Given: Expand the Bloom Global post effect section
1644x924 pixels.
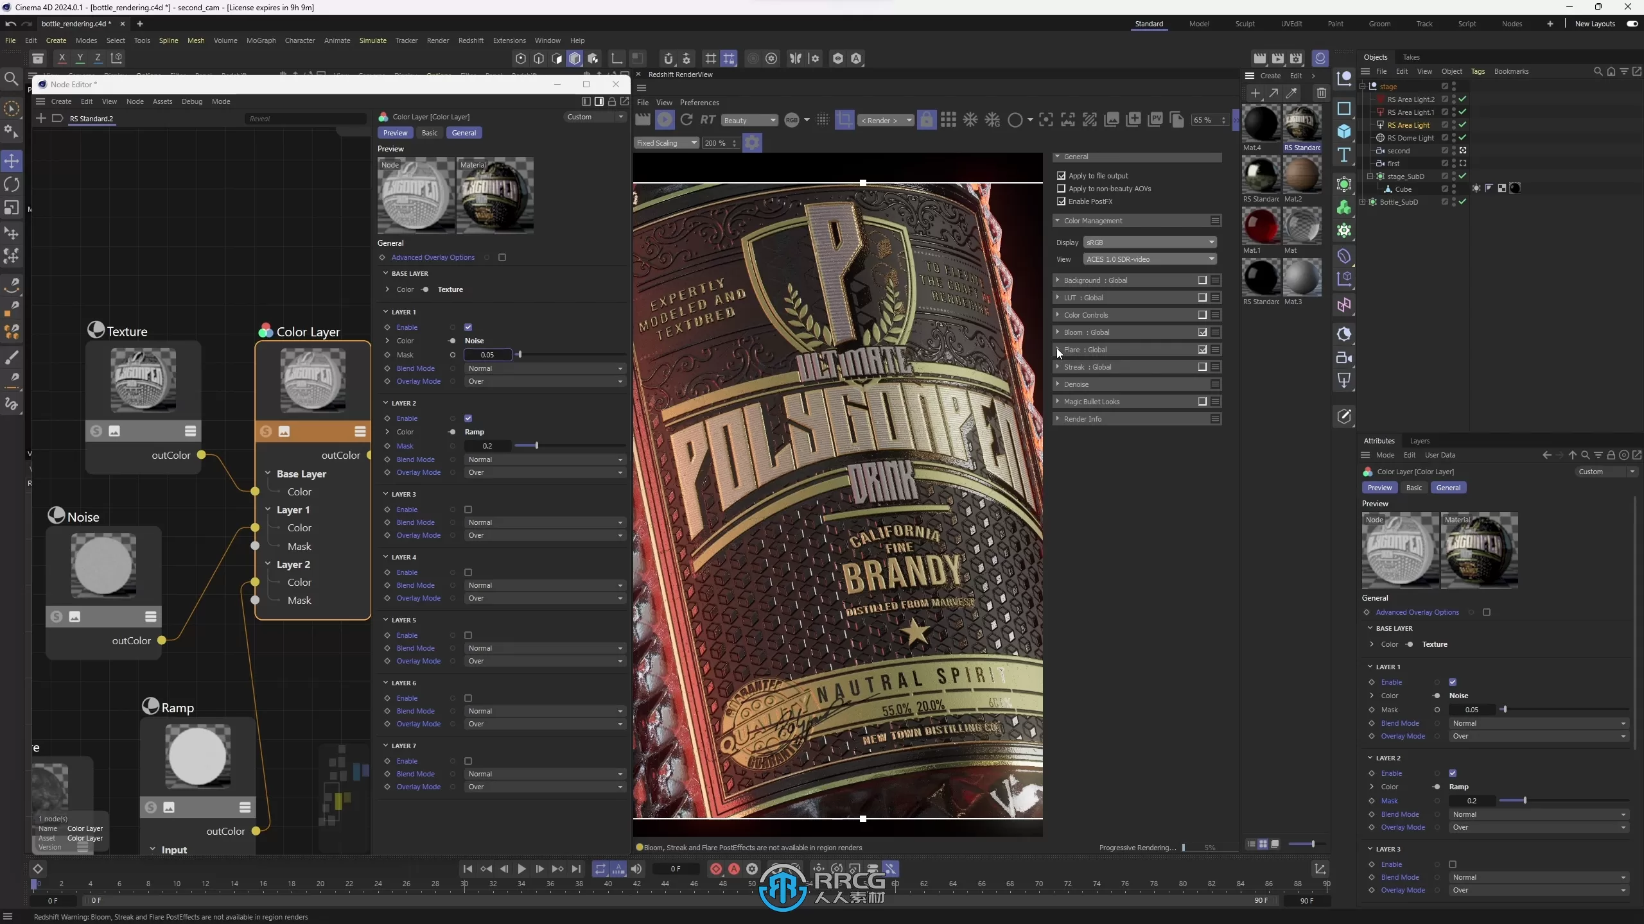Looking at the screenshot, I should click(1058, 332).
